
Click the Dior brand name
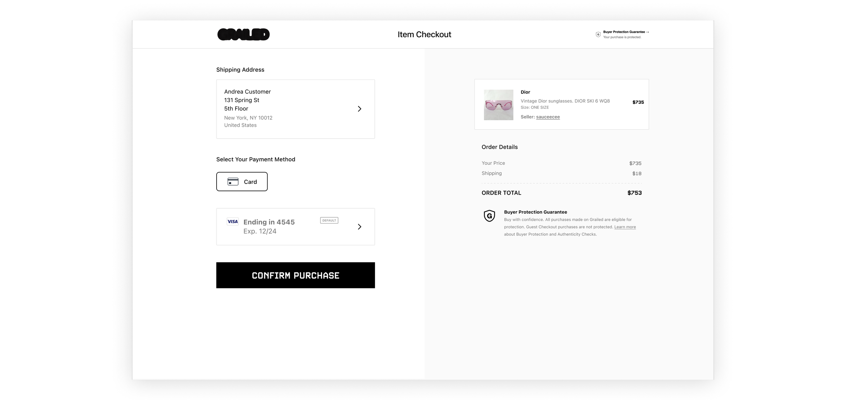pyautogui.click(x=525, y=92)
